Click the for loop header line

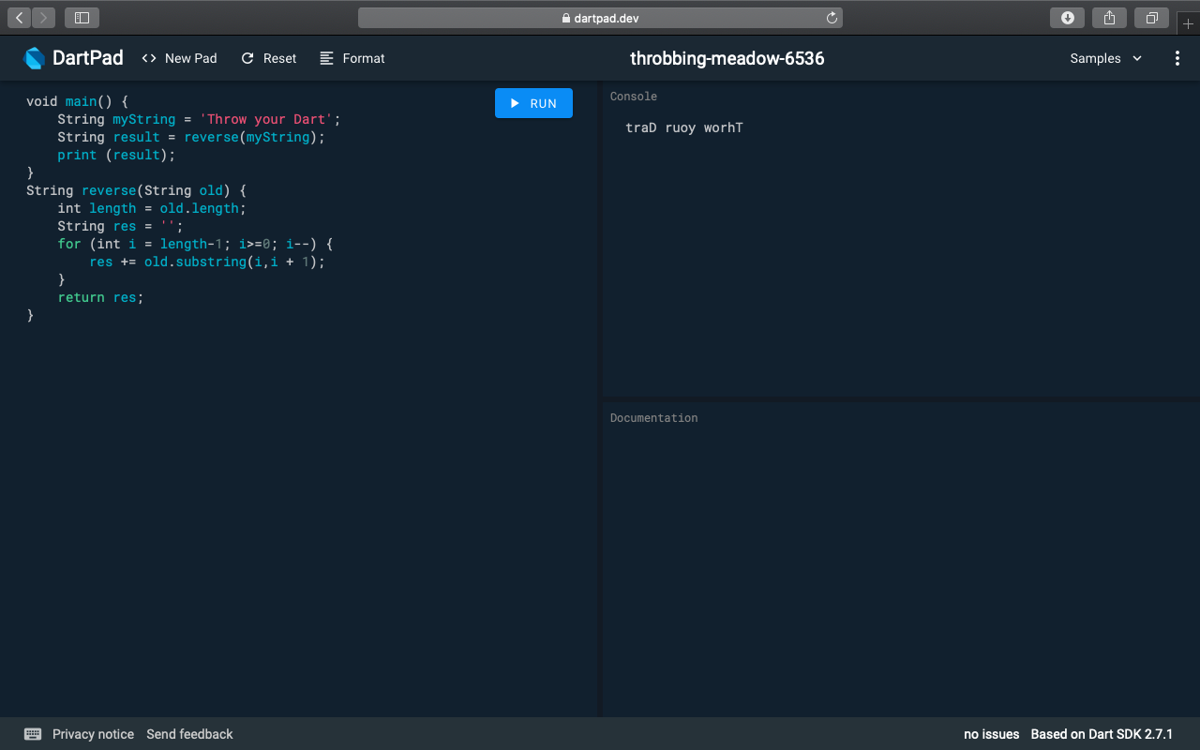click(195, 244)
